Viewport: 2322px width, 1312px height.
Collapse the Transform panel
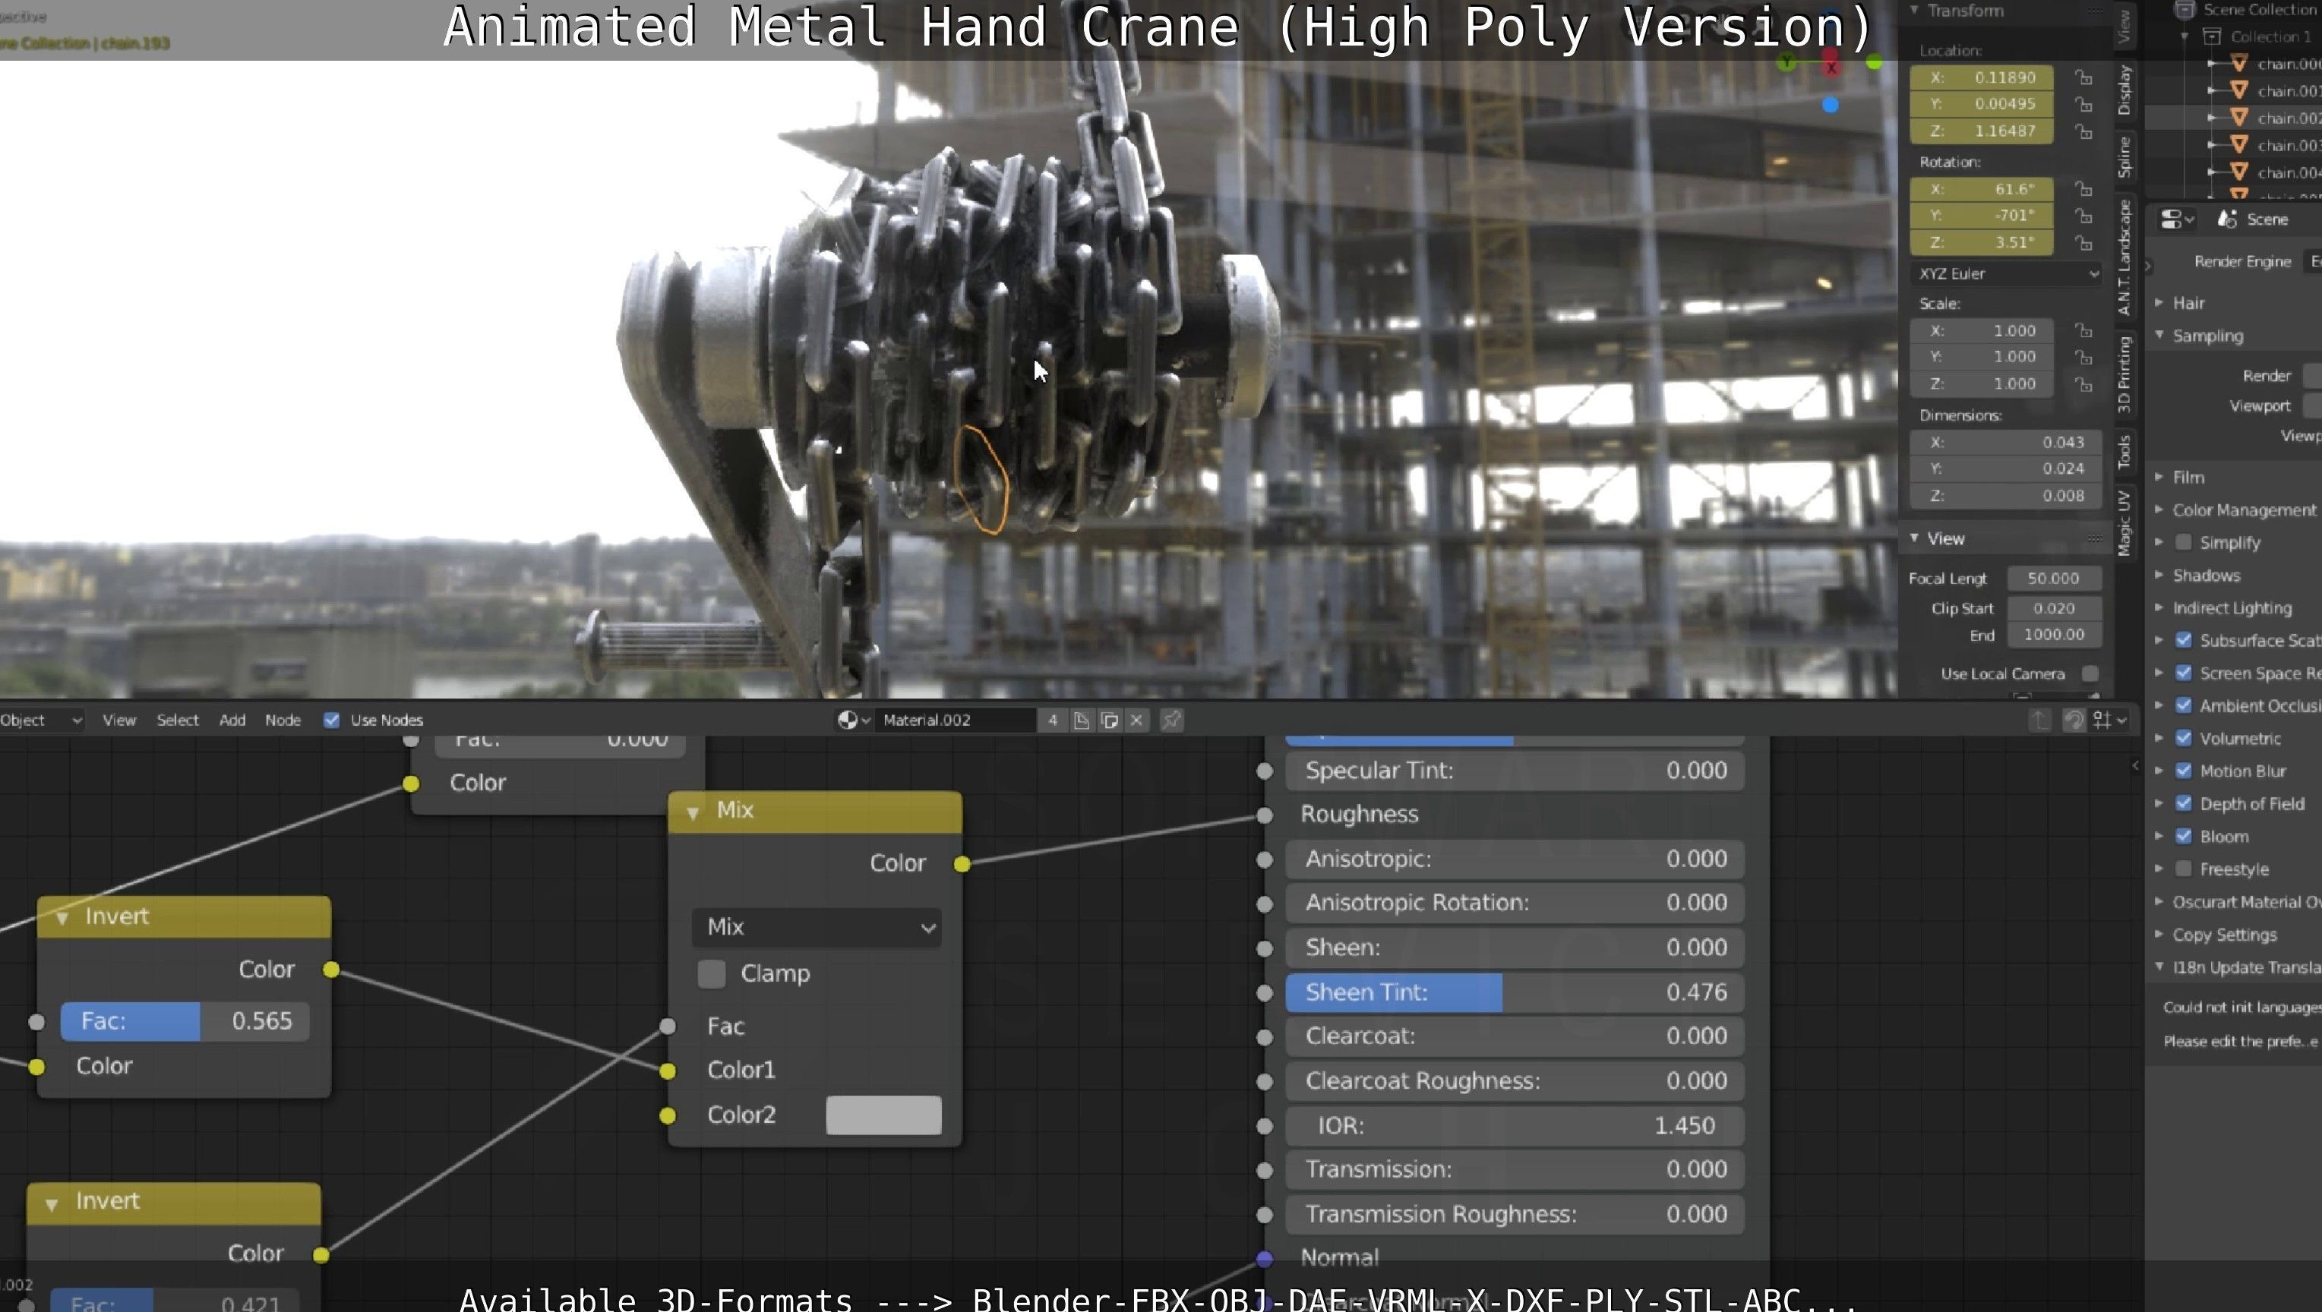(x=1913, y=10)
